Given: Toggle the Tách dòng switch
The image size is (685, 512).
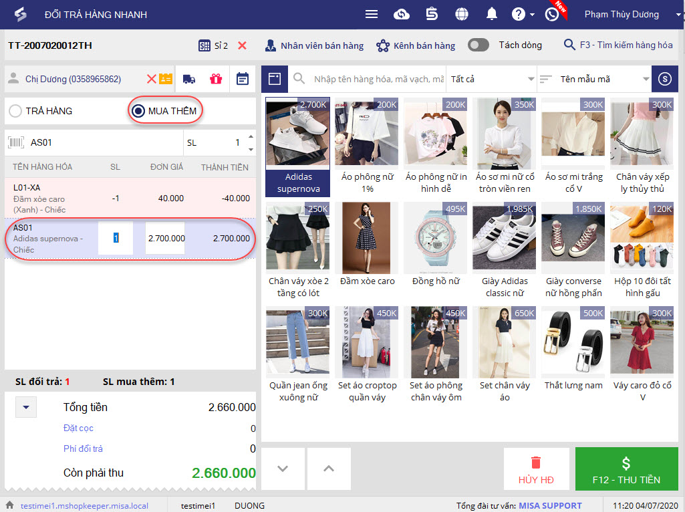Looking at the screenshot, I should point(478,45).
